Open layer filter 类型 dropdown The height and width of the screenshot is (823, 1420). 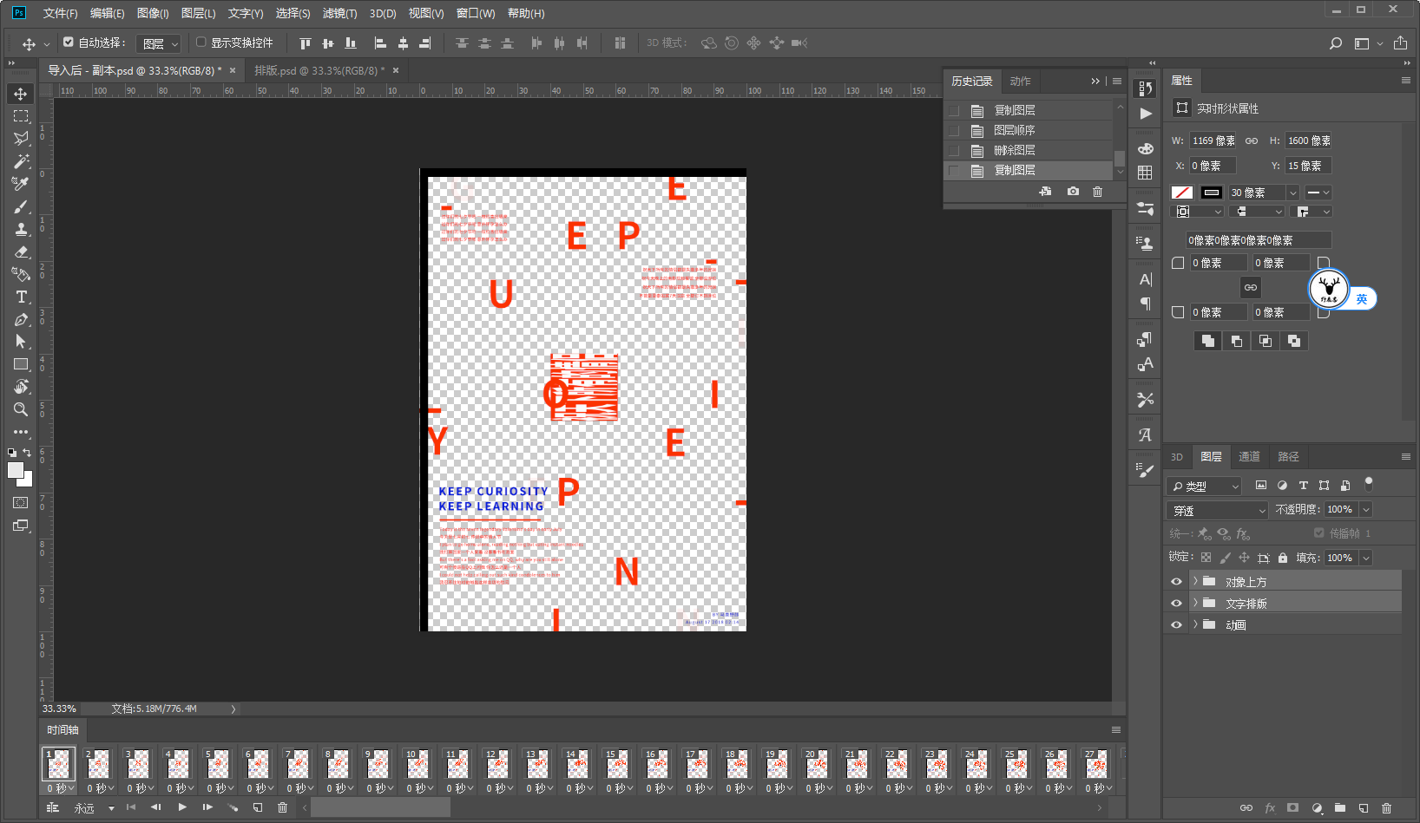click(1204, 486)
